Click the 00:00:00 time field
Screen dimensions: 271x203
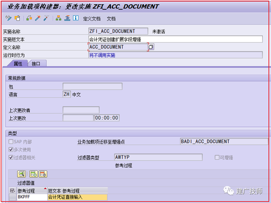click(x=107, y=118)
